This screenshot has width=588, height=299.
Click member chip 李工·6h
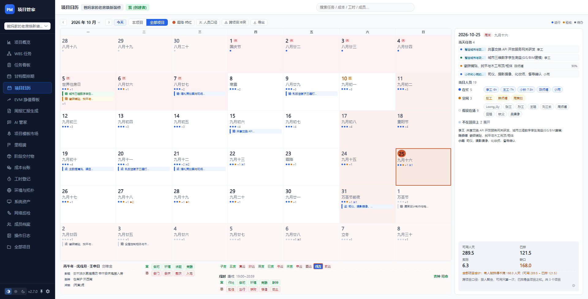tap(491, 90)
